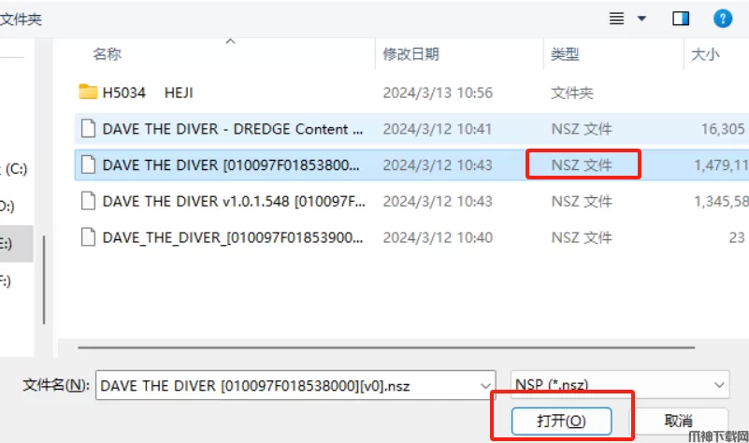749x443 pixels.
Task: Click file icon of DAVE_THE_DIVER_ file
Action: click(x=88, y=237)
